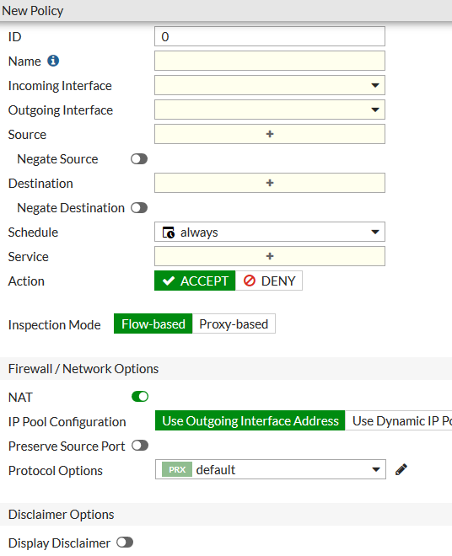Click the Incoming Interface label
Viewport: 452px width, 556px height.
[60, 86]
